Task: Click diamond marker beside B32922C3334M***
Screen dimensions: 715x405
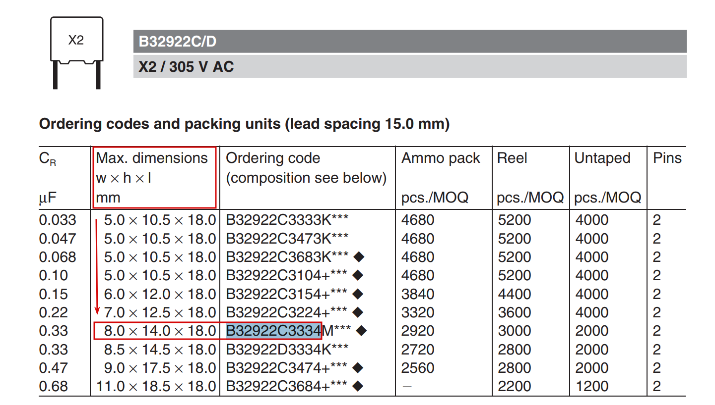Action: tap(362, 331)
